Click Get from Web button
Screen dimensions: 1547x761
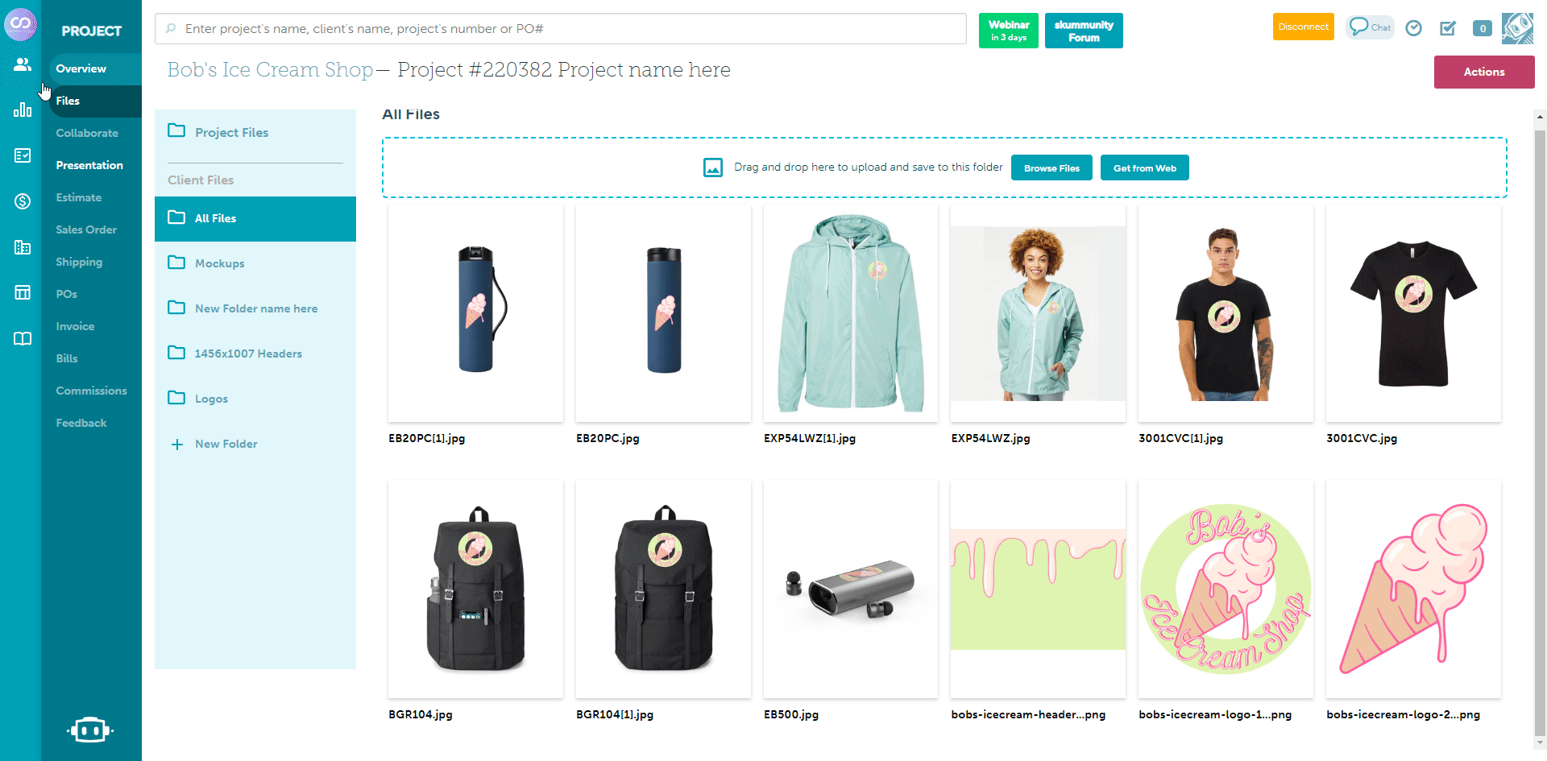(x=1145, y=168)
